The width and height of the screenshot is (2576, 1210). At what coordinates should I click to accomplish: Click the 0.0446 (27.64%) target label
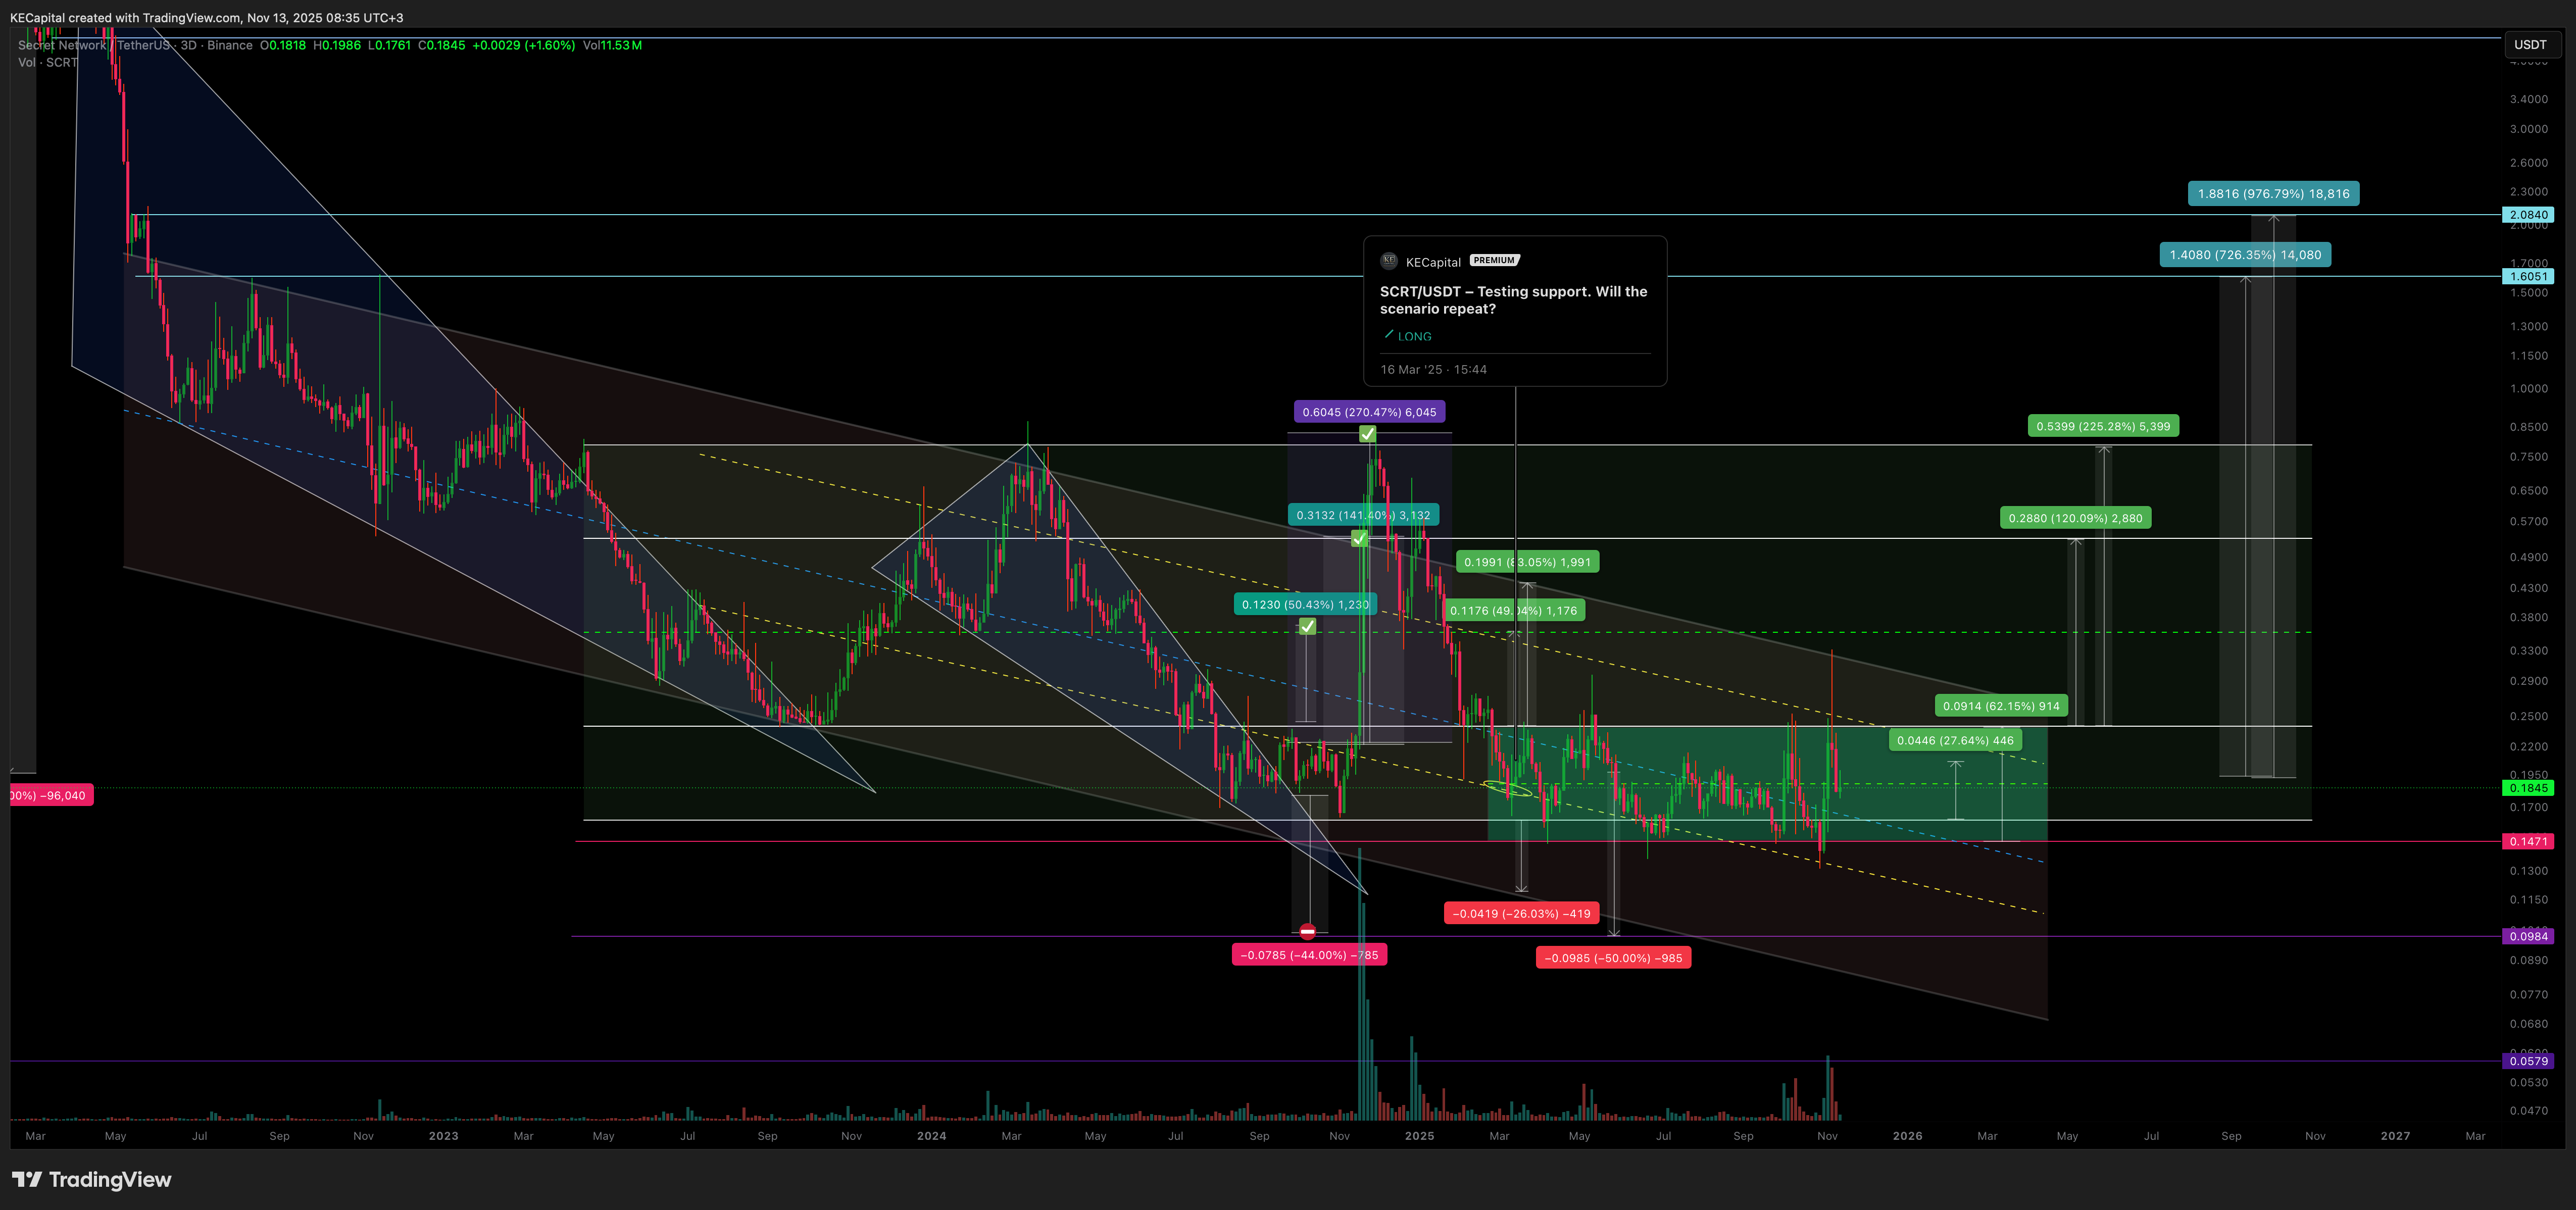point(1955,741)
